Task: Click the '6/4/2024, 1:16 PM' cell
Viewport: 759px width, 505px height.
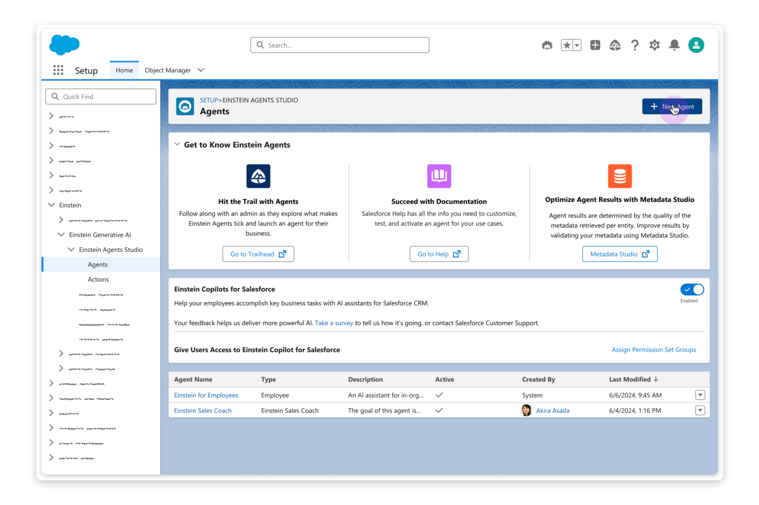Action: 635,411
